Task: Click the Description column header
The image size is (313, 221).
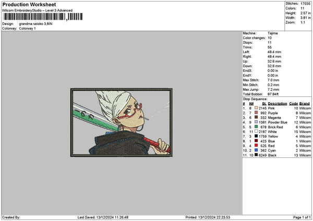Action: (278, 104)
